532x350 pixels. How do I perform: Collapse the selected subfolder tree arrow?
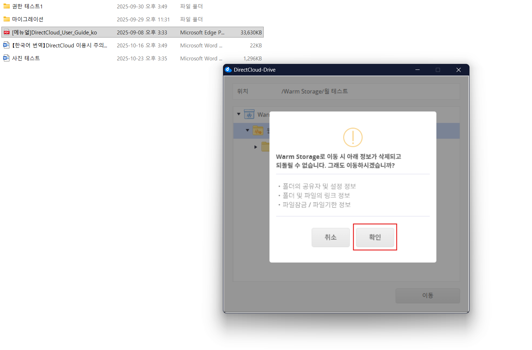pyautogui.click(x=248, y=130)
